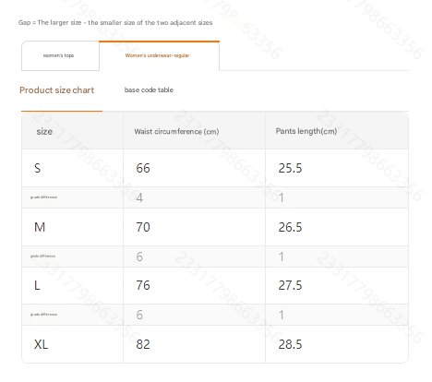432x382 pixels.
Task: Click the Gap definition text at top
Action: (115, 23)
